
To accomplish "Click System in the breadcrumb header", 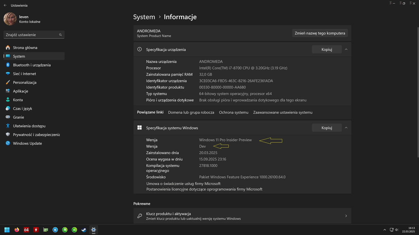I will (x=144, y=17).
